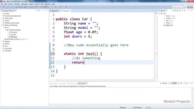Switch to the Problems tab
The height and width of the screenshot is (109, 194).
tap(54, 84)
